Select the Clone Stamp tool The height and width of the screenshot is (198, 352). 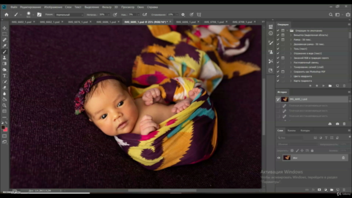[4, 58]
